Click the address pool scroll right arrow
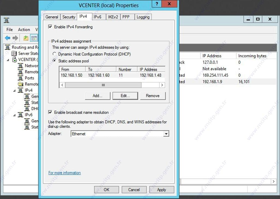 click(162, 85)
